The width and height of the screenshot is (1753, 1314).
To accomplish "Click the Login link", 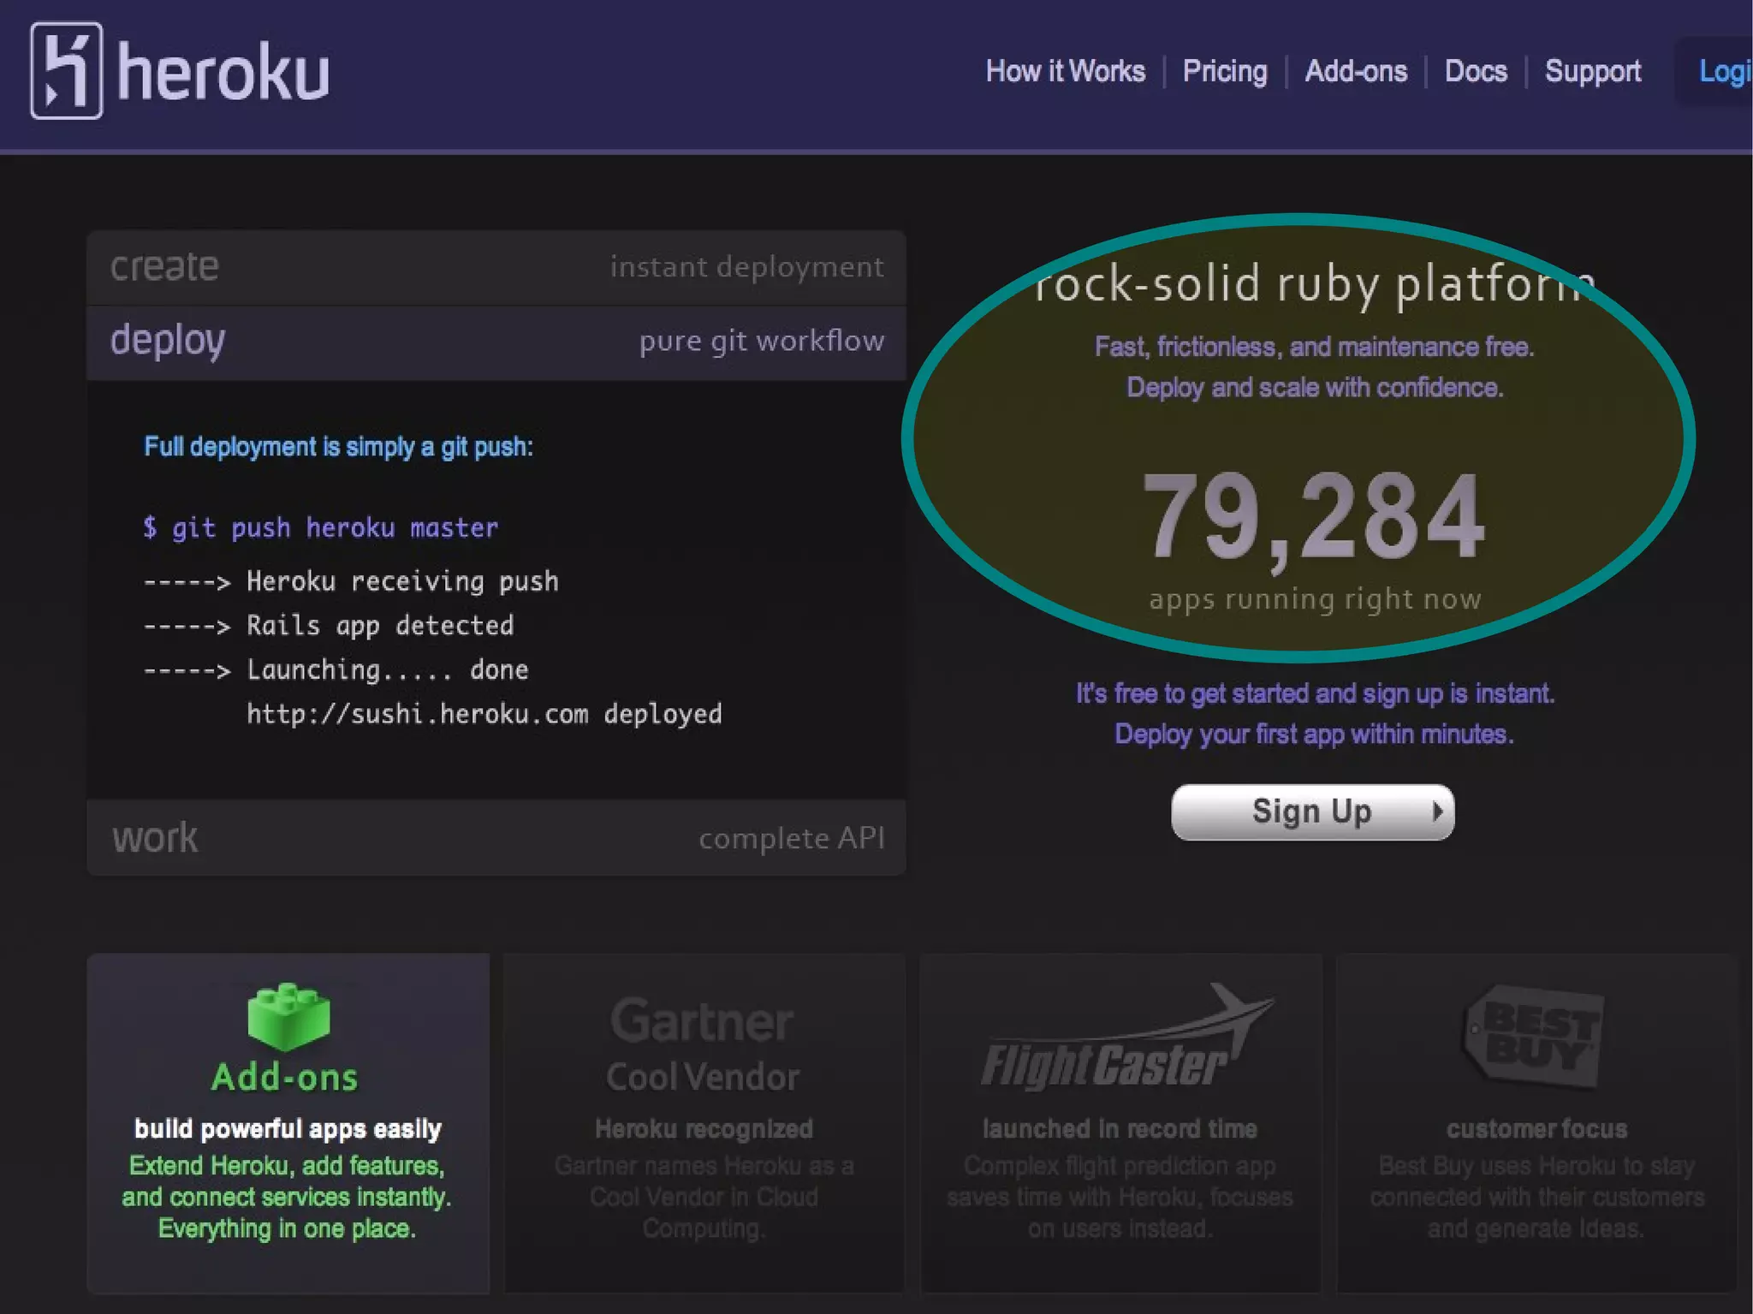I will click(x=1724, y=71).
